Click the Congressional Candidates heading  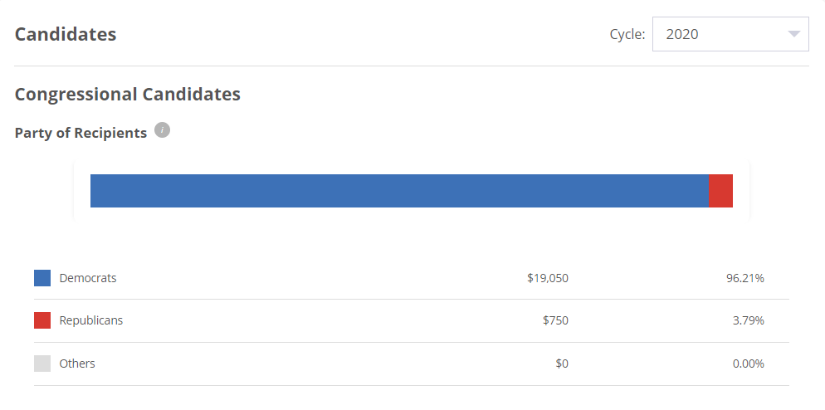(x=128, y=94)
